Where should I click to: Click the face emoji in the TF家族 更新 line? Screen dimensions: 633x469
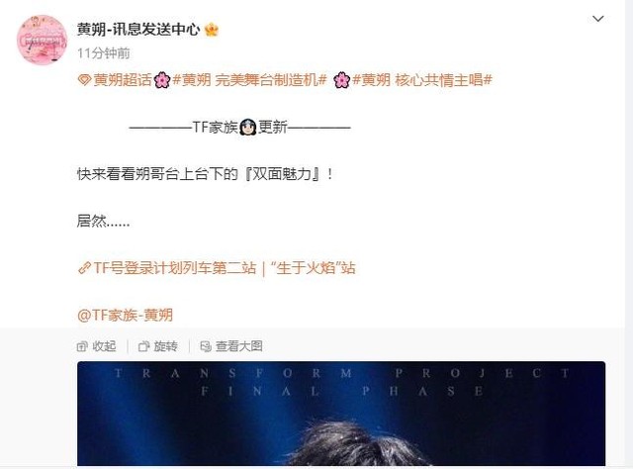[x=248, y=128]
